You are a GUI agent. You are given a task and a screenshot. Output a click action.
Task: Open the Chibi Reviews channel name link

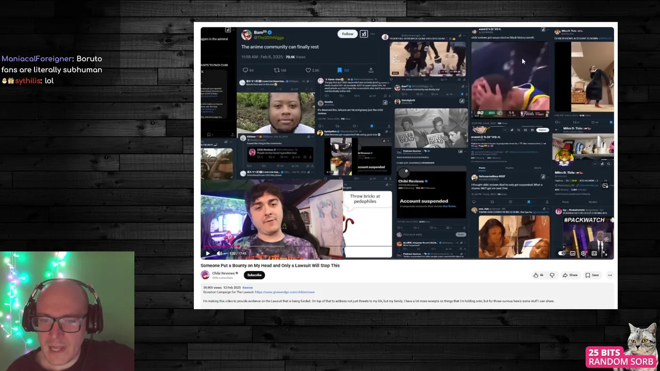(224, 273)
